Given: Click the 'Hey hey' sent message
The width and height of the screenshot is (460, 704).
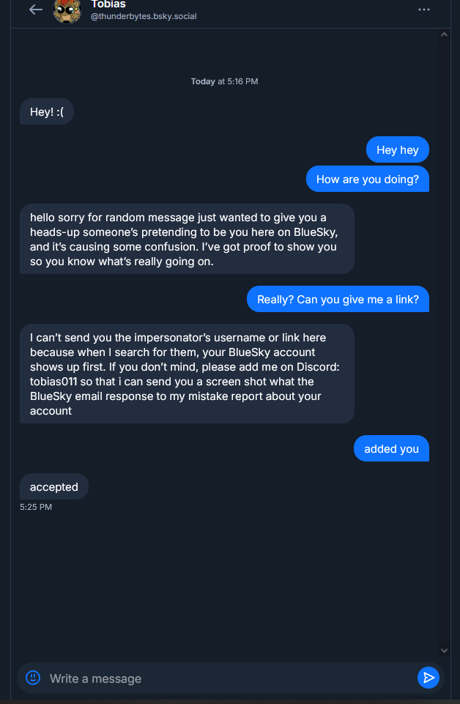Looking at the screenshot, I should (397, 150).
